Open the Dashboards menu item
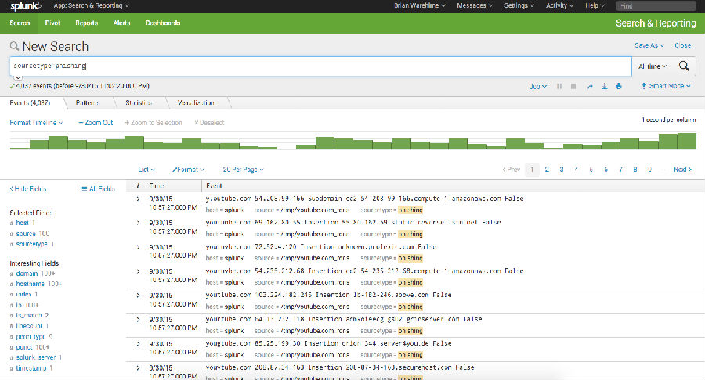Screen dimensions: 705x380 click(x=163, y=23)
